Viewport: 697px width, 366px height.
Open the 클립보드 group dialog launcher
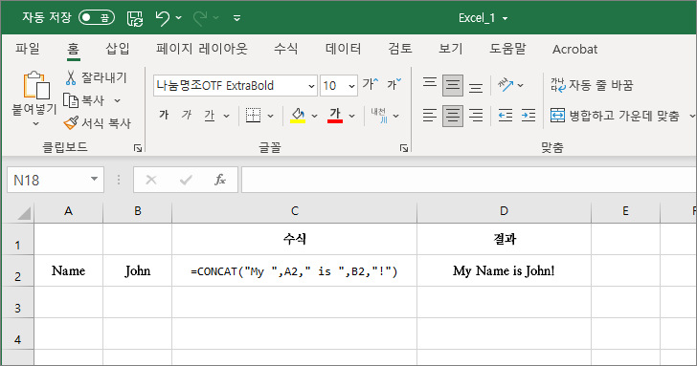point(138,148)
